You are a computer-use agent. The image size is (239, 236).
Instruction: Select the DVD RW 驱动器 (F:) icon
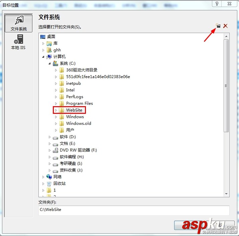click(x=55, y=150)
